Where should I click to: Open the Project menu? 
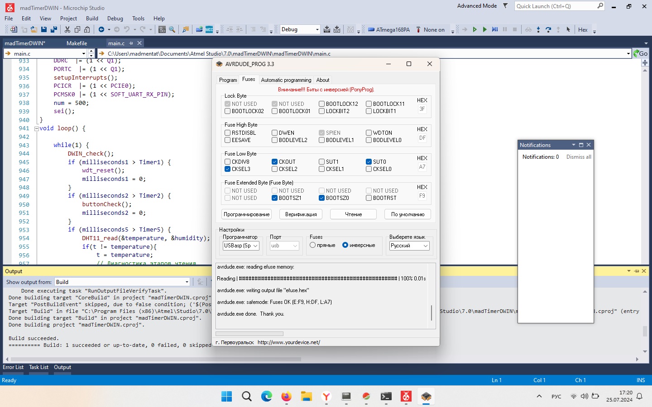68,19
